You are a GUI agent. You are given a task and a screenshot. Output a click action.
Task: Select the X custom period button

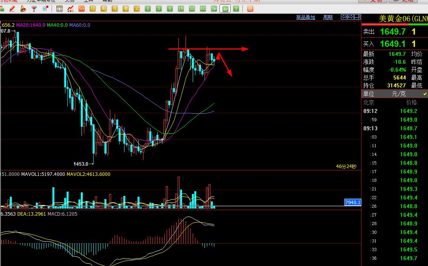(137, 9)
